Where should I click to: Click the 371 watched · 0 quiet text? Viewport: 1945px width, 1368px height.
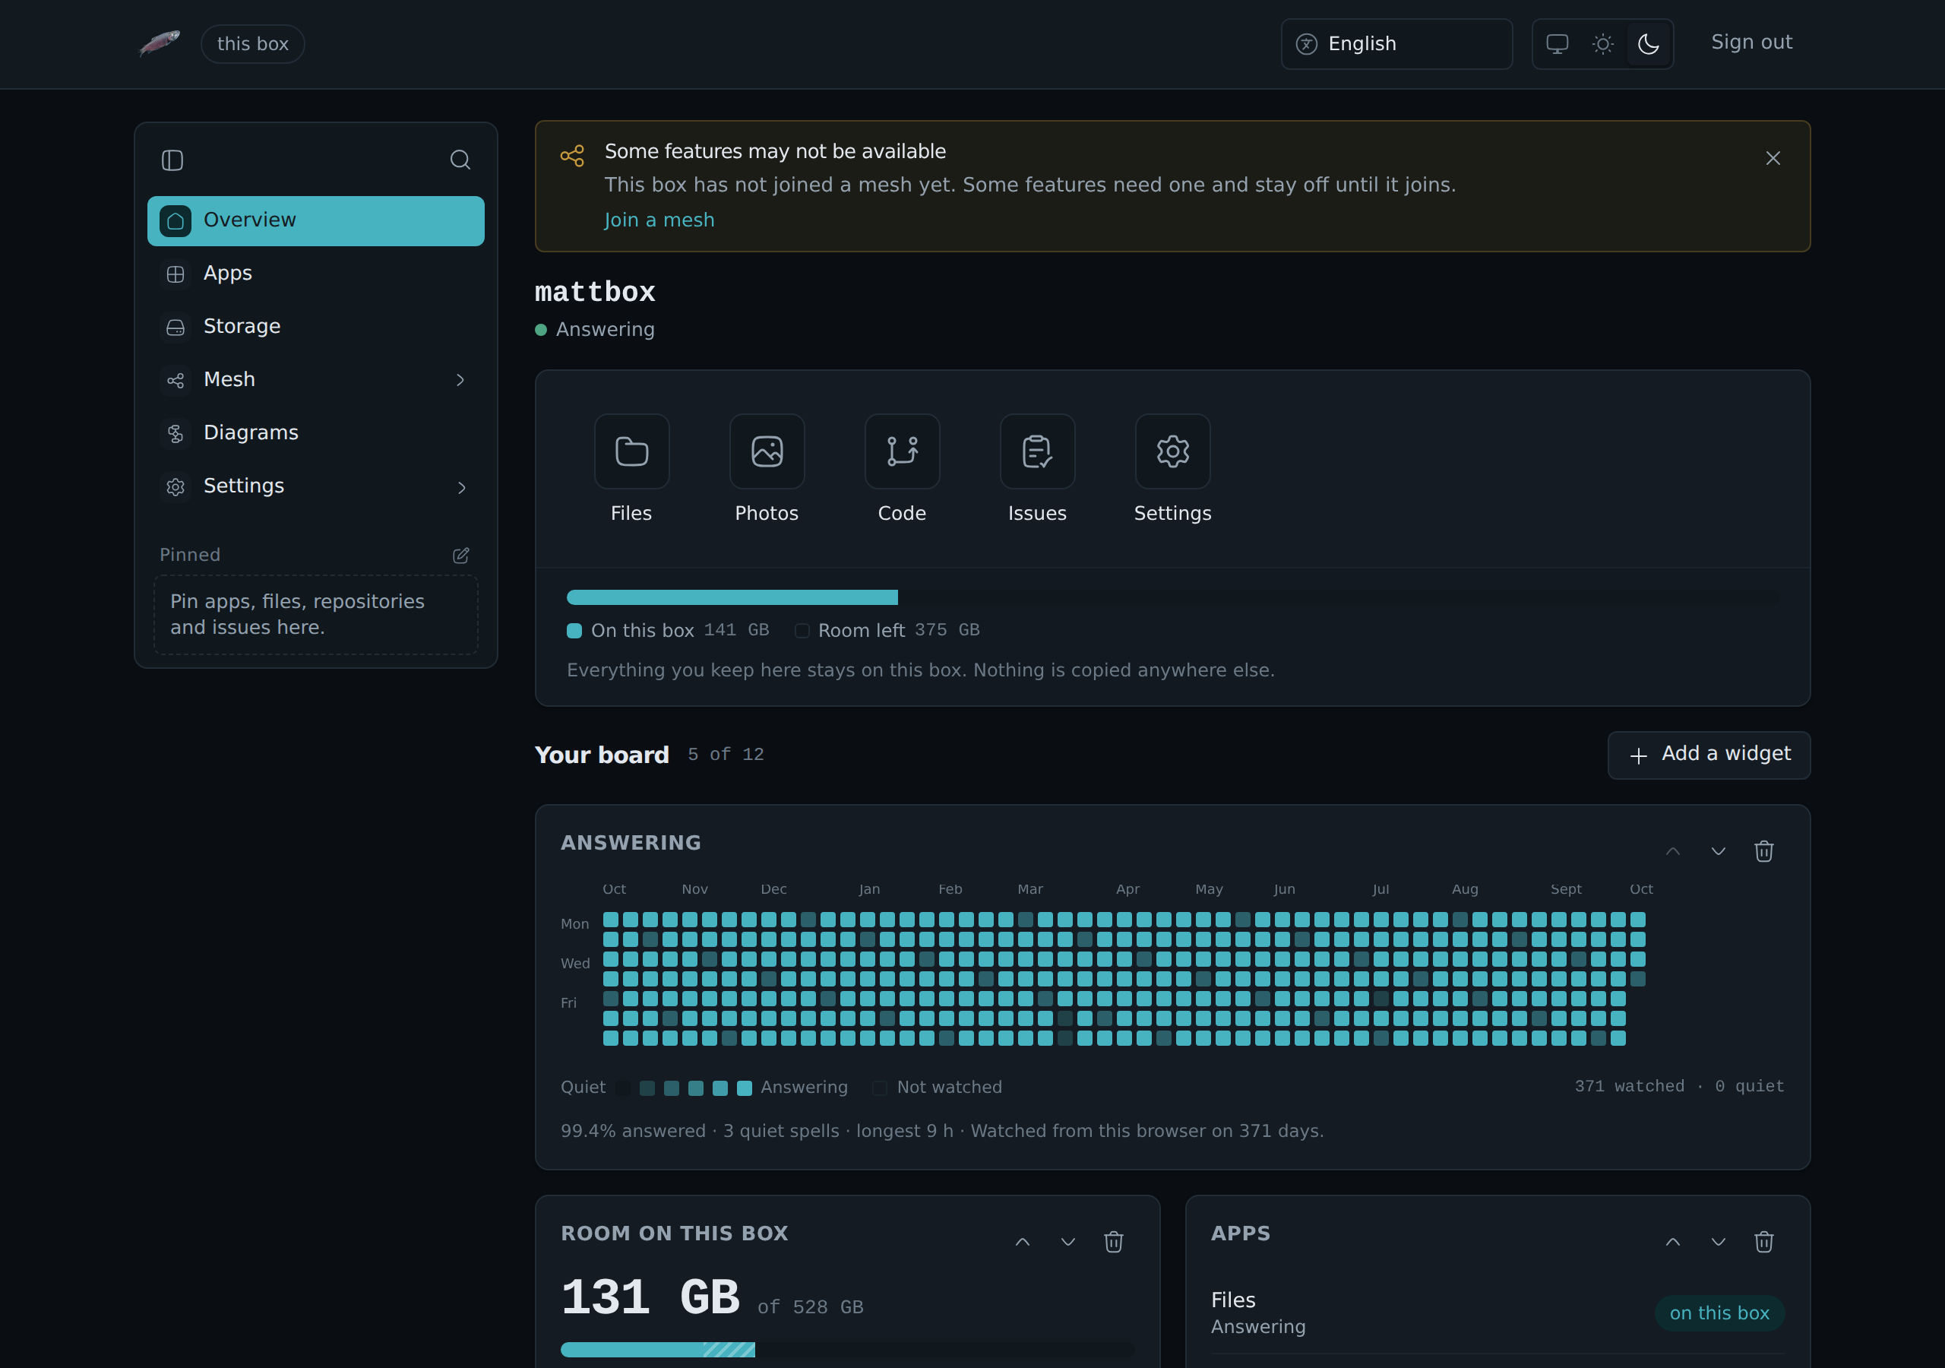[x=1678, y=1086]
